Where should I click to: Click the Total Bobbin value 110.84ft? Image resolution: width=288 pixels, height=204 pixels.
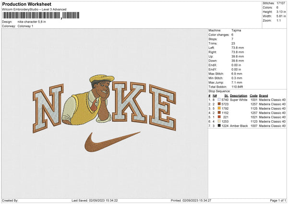pos(237,87)
